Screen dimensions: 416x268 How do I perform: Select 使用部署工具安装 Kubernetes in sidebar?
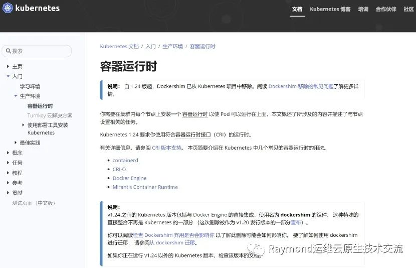(x=48, y=128)
